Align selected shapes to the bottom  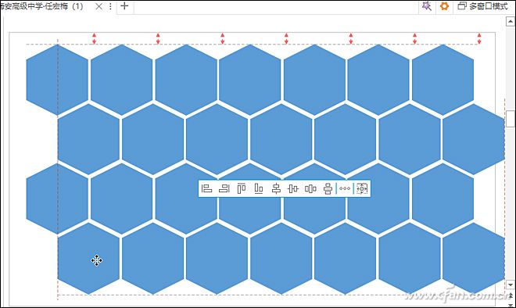(259, 188)
